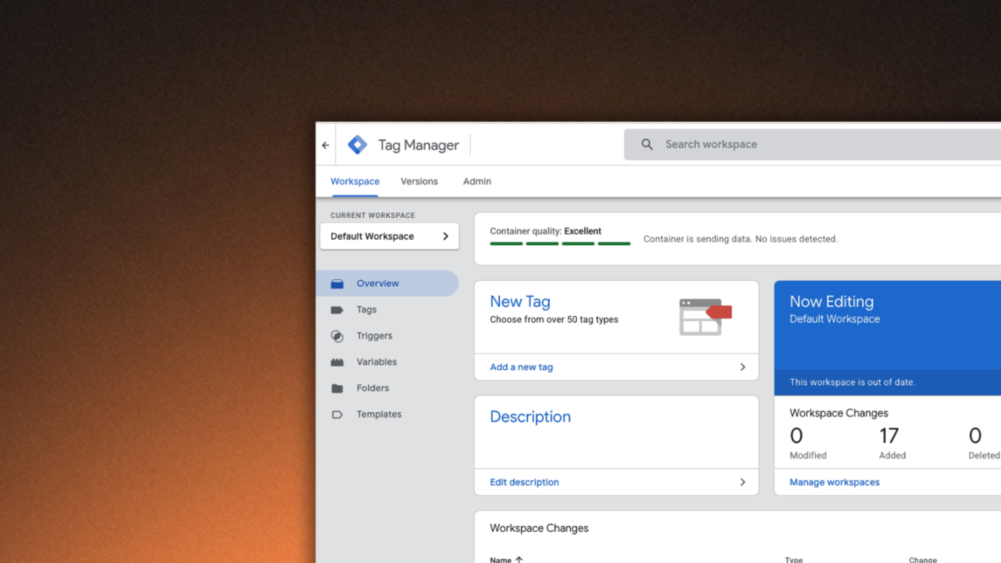Click the Add a new tag chevron
The width and height of the screenshot is (1001, 563).
[x=743, y=367]
